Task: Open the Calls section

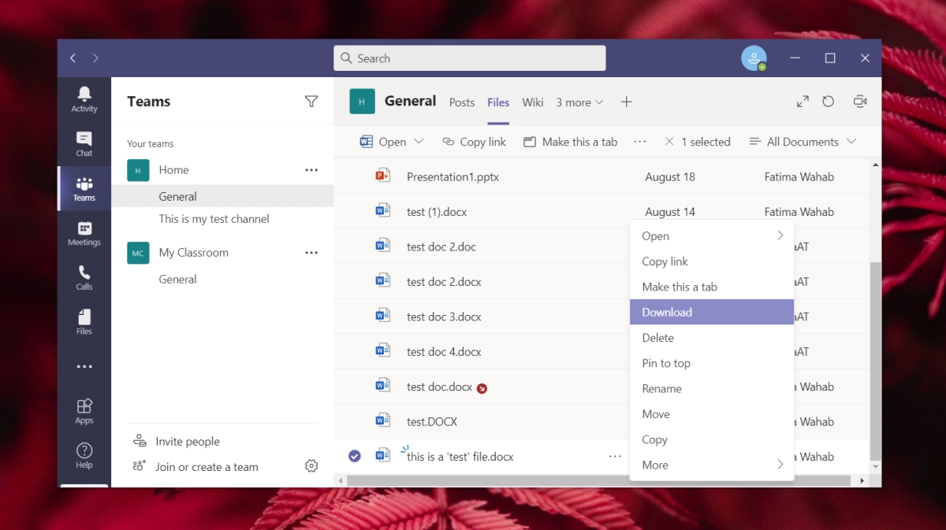Action: (84, 278)
